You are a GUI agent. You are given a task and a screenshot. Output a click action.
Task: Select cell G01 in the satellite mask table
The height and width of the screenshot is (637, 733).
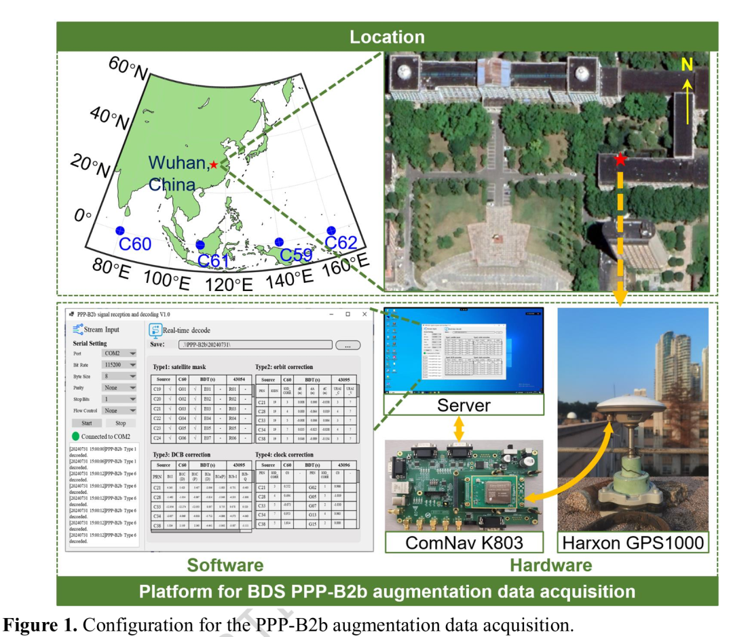point(183,389)
